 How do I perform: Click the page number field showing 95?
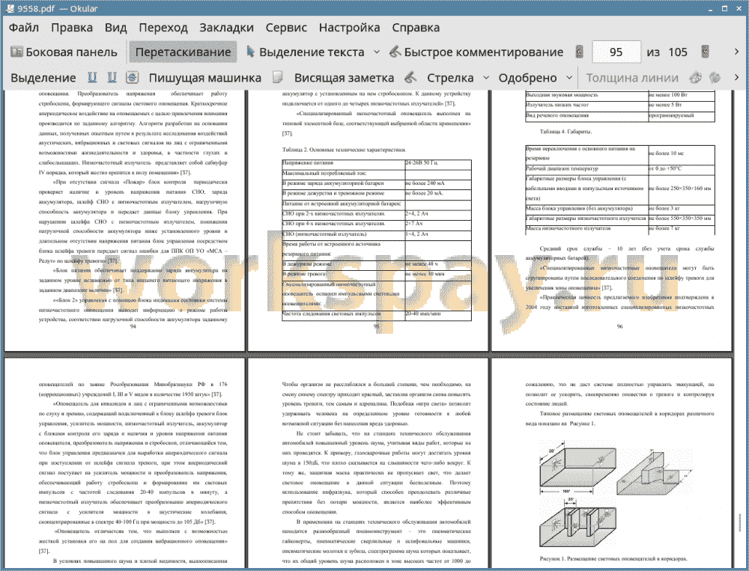tap(616, 52)
